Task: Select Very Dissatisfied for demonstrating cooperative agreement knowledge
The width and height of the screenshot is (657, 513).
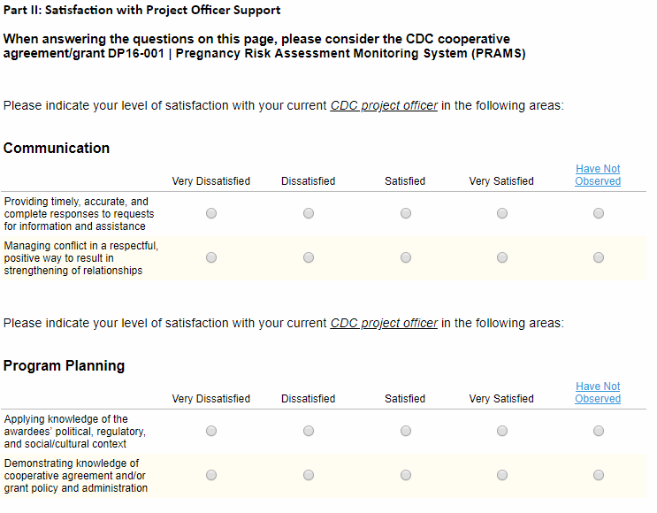Action: pos(211,475)
